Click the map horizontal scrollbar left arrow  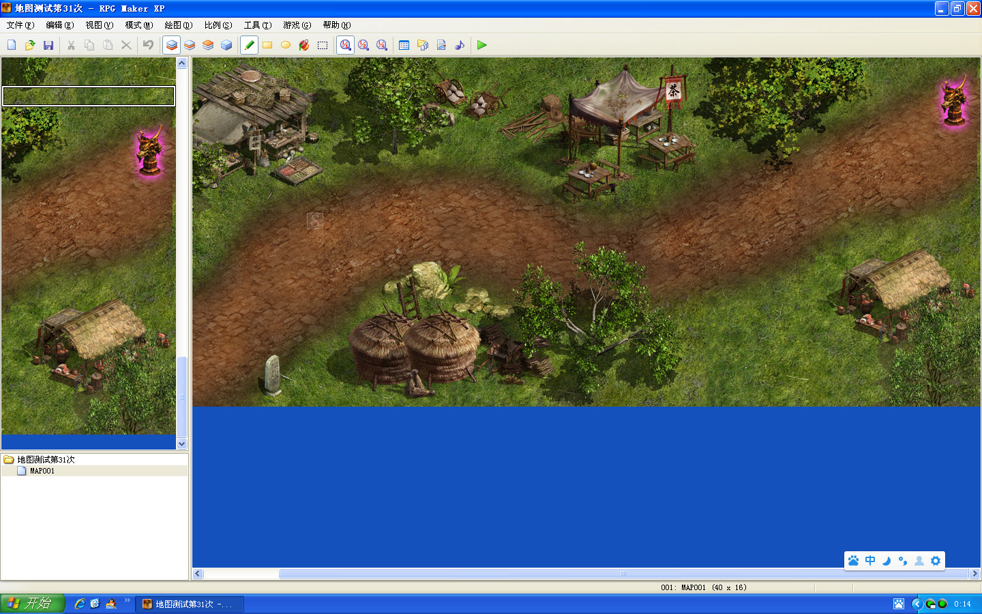coord(198,574)
